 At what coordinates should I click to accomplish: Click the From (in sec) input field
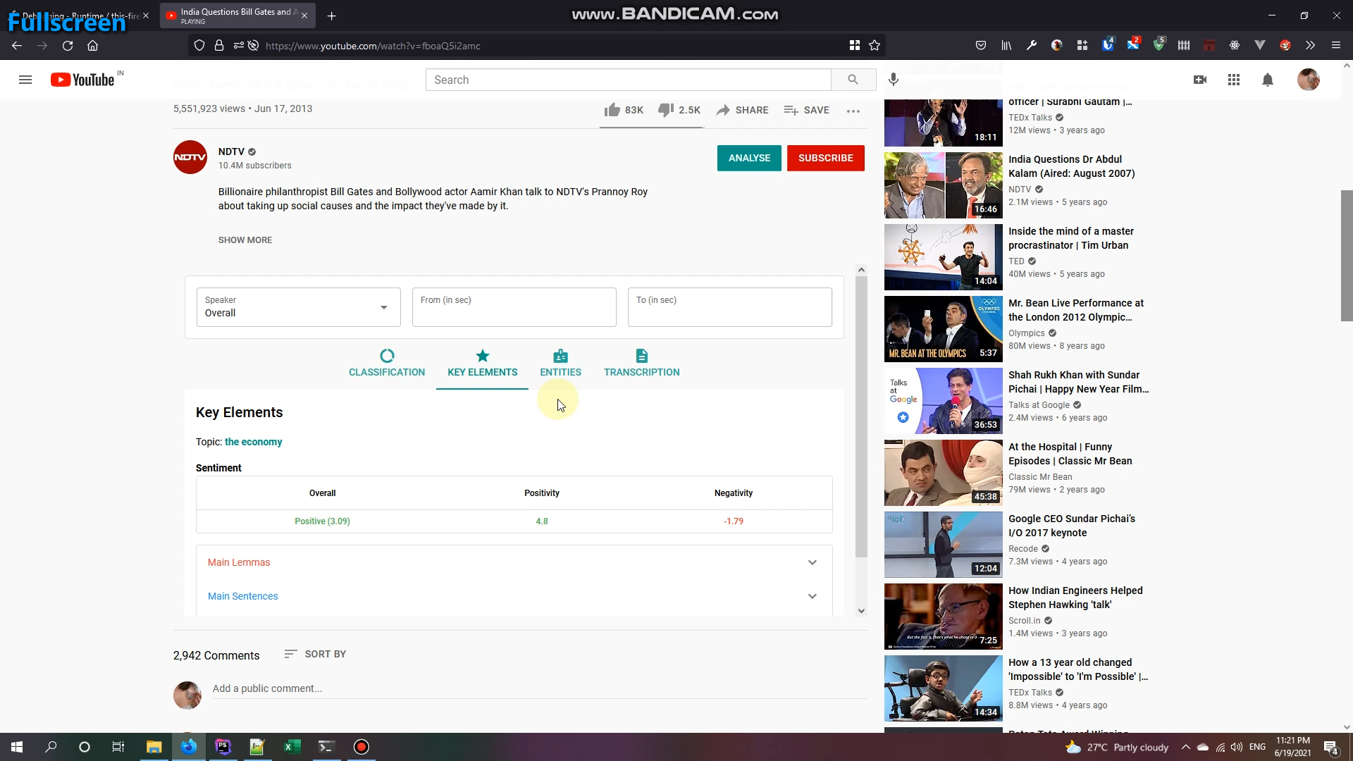[514, 307]
